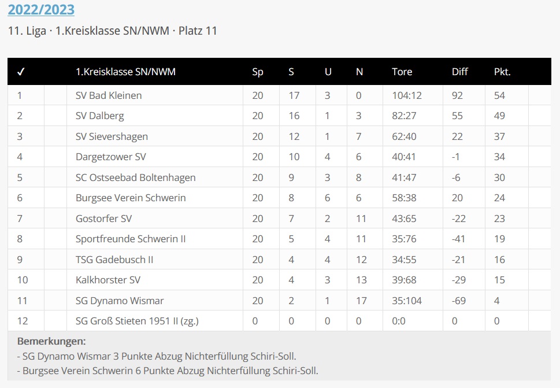Open the 2022/2023 season link
The image size is (560, 388).
point(41,10)
